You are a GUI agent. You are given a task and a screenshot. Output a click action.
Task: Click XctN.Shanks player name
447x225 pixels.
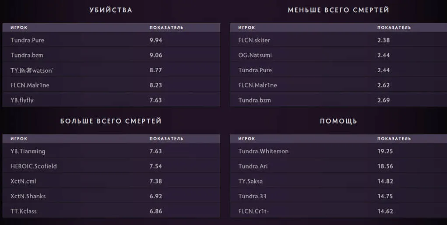(x=28, y=196)
